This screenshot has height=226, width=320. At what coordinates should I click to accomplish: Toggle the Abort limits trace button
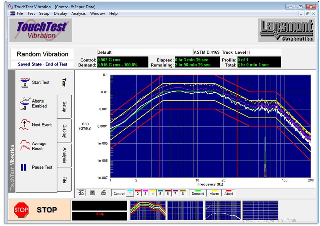coord(228,193)
